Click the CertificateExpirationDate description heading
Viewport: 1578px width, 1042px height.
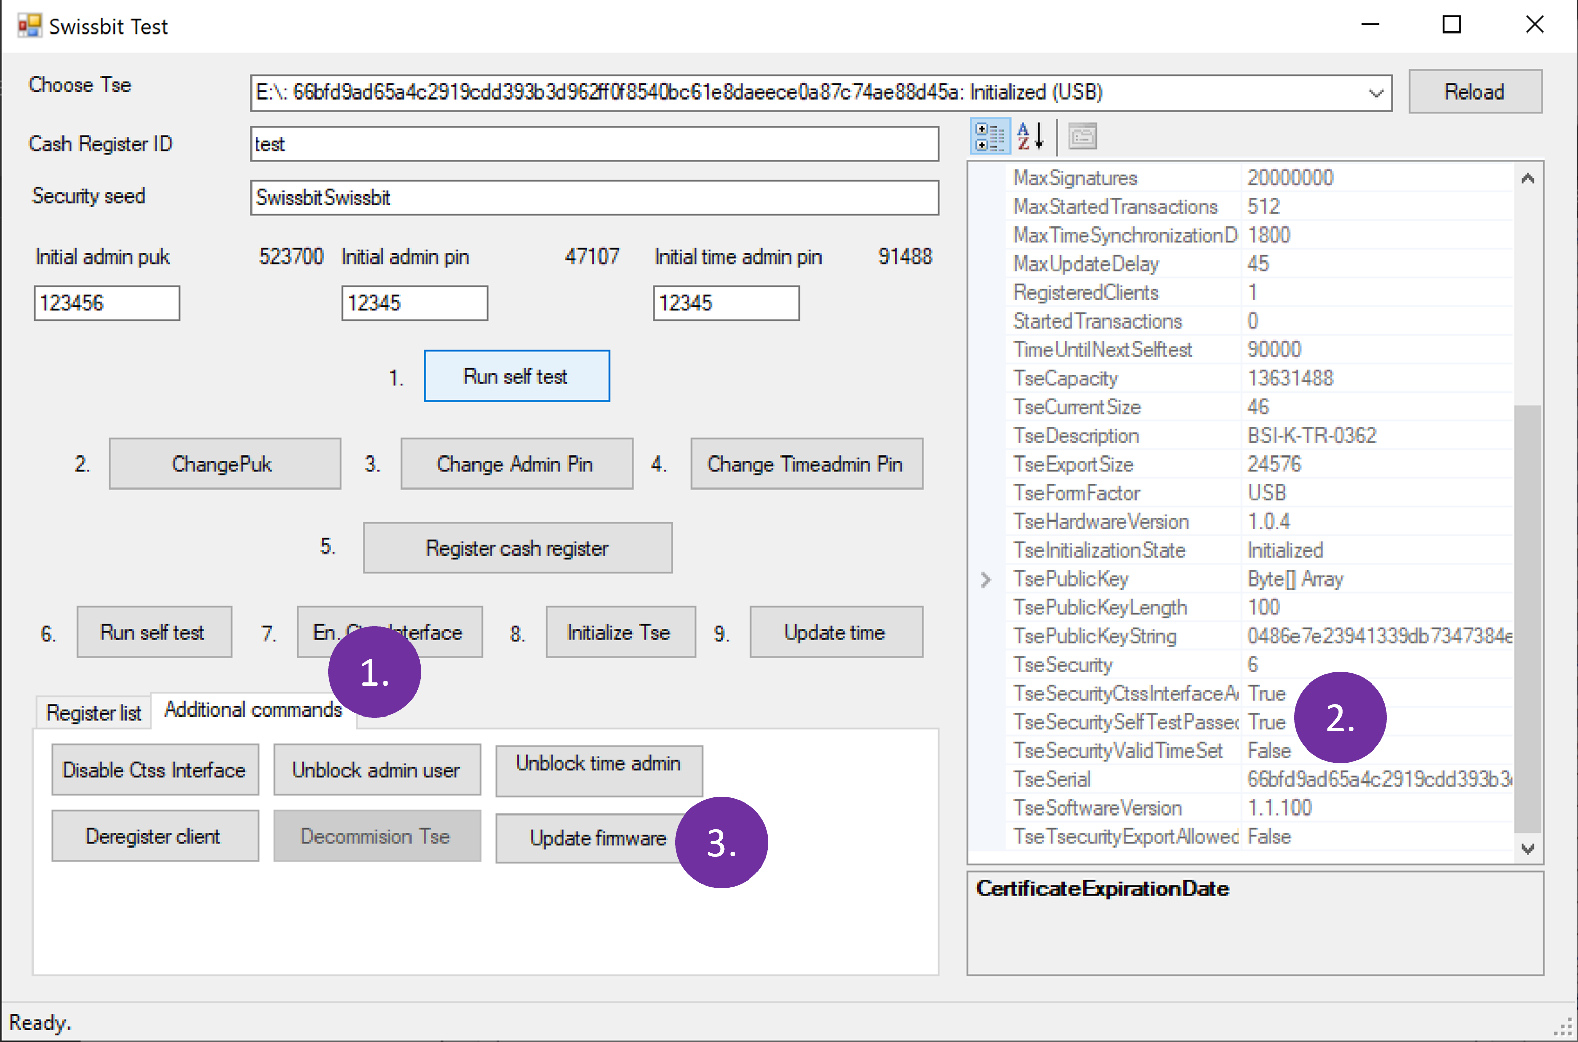pyautogui.click(x=1103, y=889)
